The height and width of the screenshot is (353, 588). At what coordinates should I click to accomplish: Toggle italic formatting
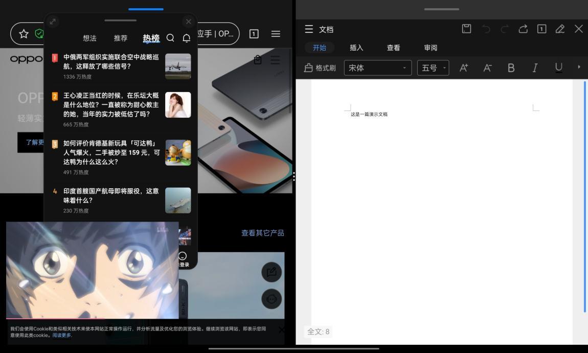[535, 68]
